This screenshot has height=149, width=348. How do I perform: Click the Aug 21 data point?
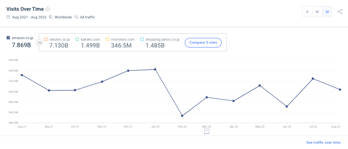22,75
